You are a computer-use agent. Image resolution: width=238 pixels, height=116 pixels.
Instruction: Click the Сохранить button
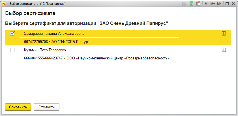point(18,107)
